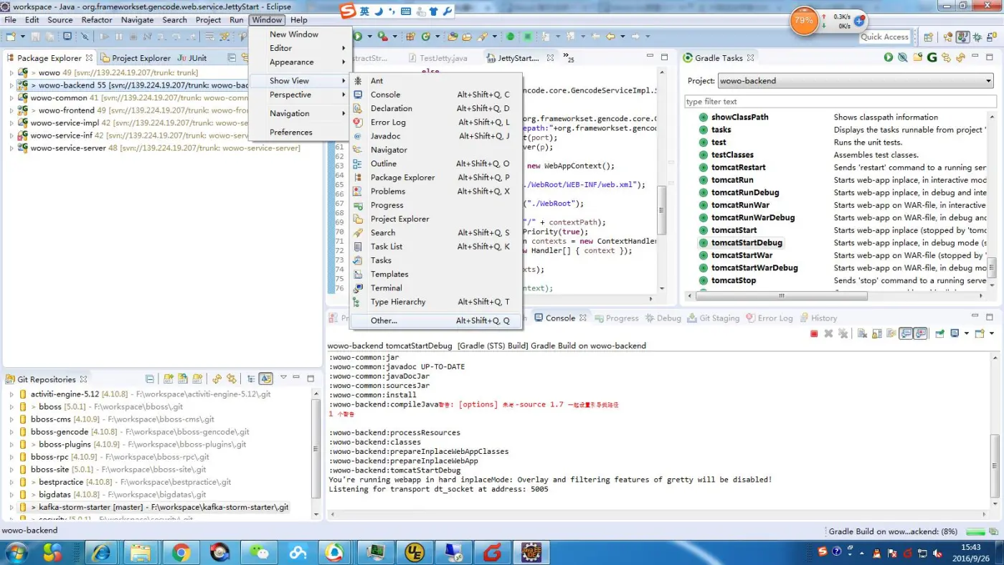This screenshot has height=565, width=1004.
Task: Select the Project Explorer tab
Action: click(x=136, y=58)
